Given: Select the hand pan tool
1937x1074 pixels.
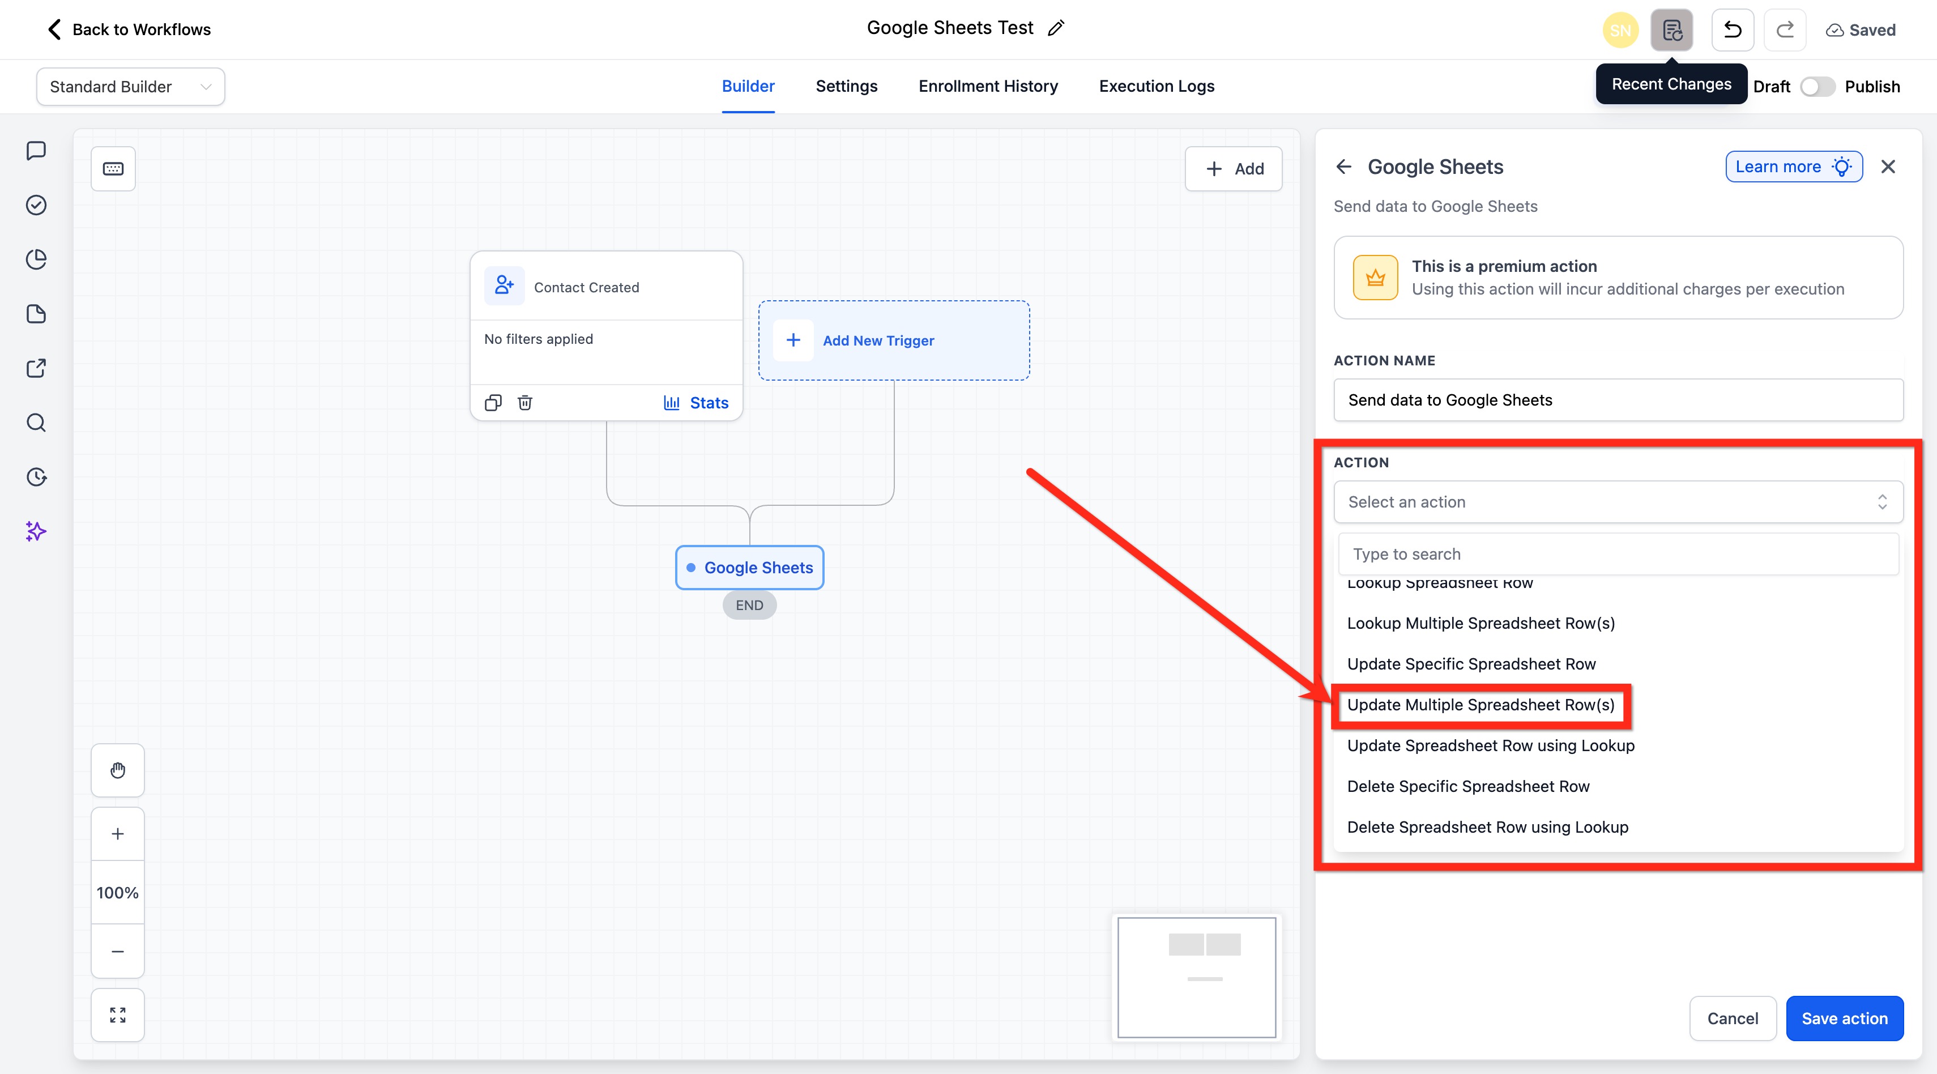Looking at the screenshot, I should click(x=117, y=770).
